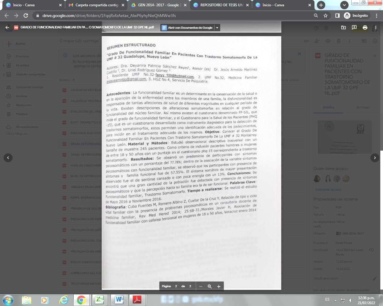
Task: Add file shortcut to Drive icon
Action: tap(343, 27)
